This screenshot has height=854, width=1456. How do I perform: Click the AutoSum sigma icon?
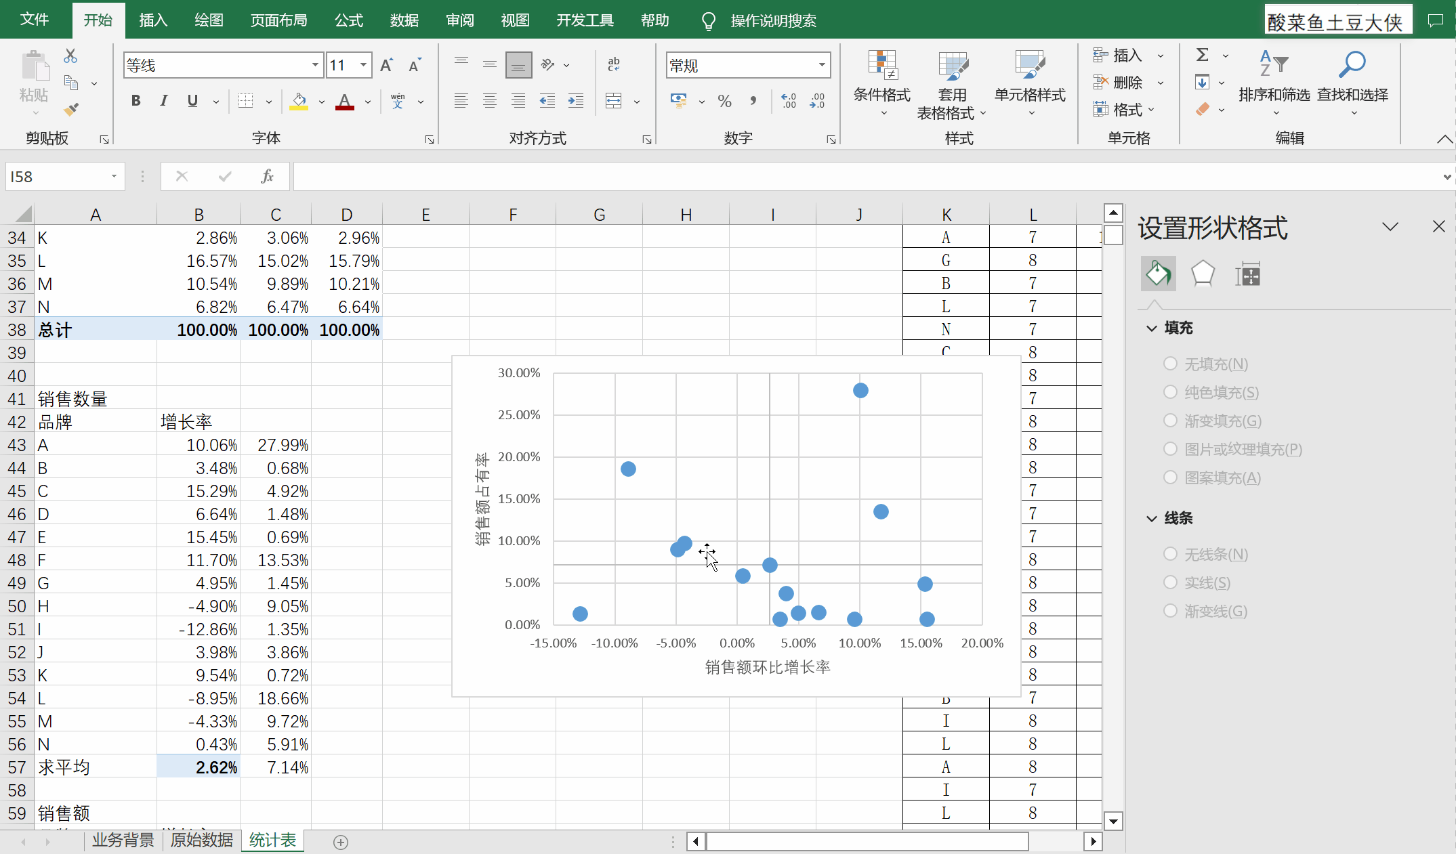[x=1203, y=56]
